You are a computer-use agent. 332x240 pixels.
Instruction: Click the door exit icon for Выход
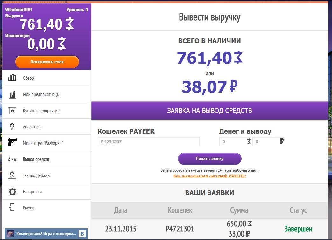(12, 208)
